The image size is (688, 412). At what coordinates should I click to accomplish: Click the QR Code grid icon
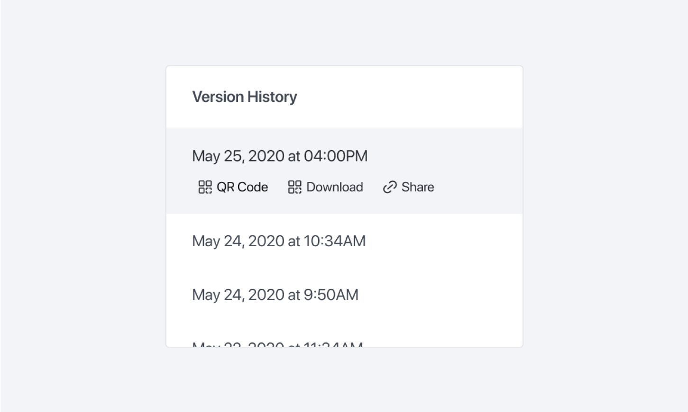click(x=205, y=187)
